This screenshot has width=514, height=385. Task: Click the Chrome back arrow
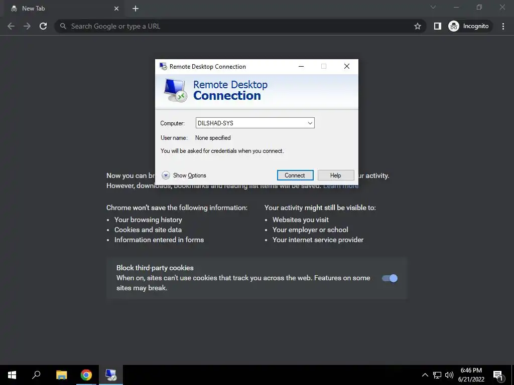11,26
